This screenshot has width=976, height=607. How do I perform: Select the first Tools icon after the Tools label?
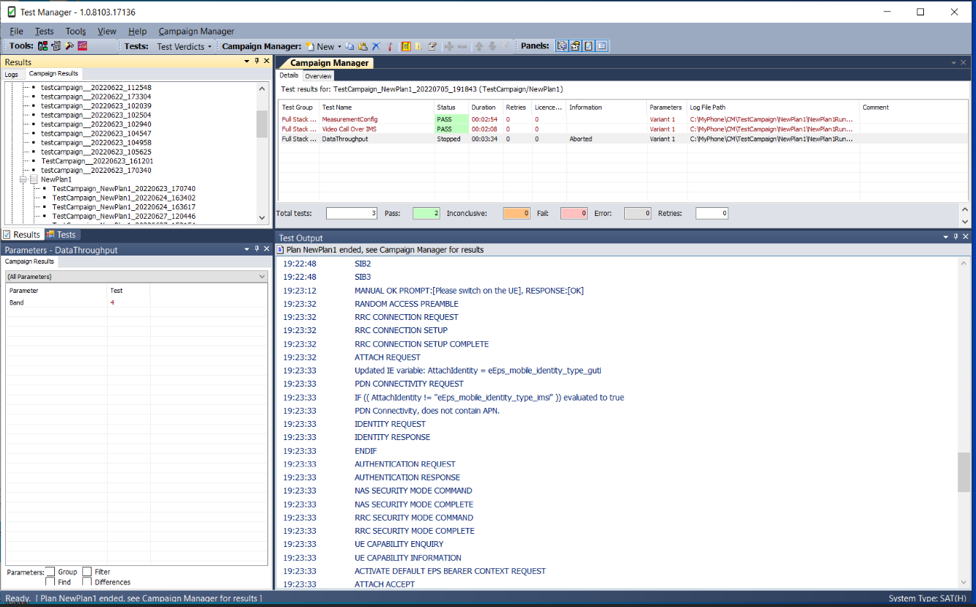pos(42,45)
